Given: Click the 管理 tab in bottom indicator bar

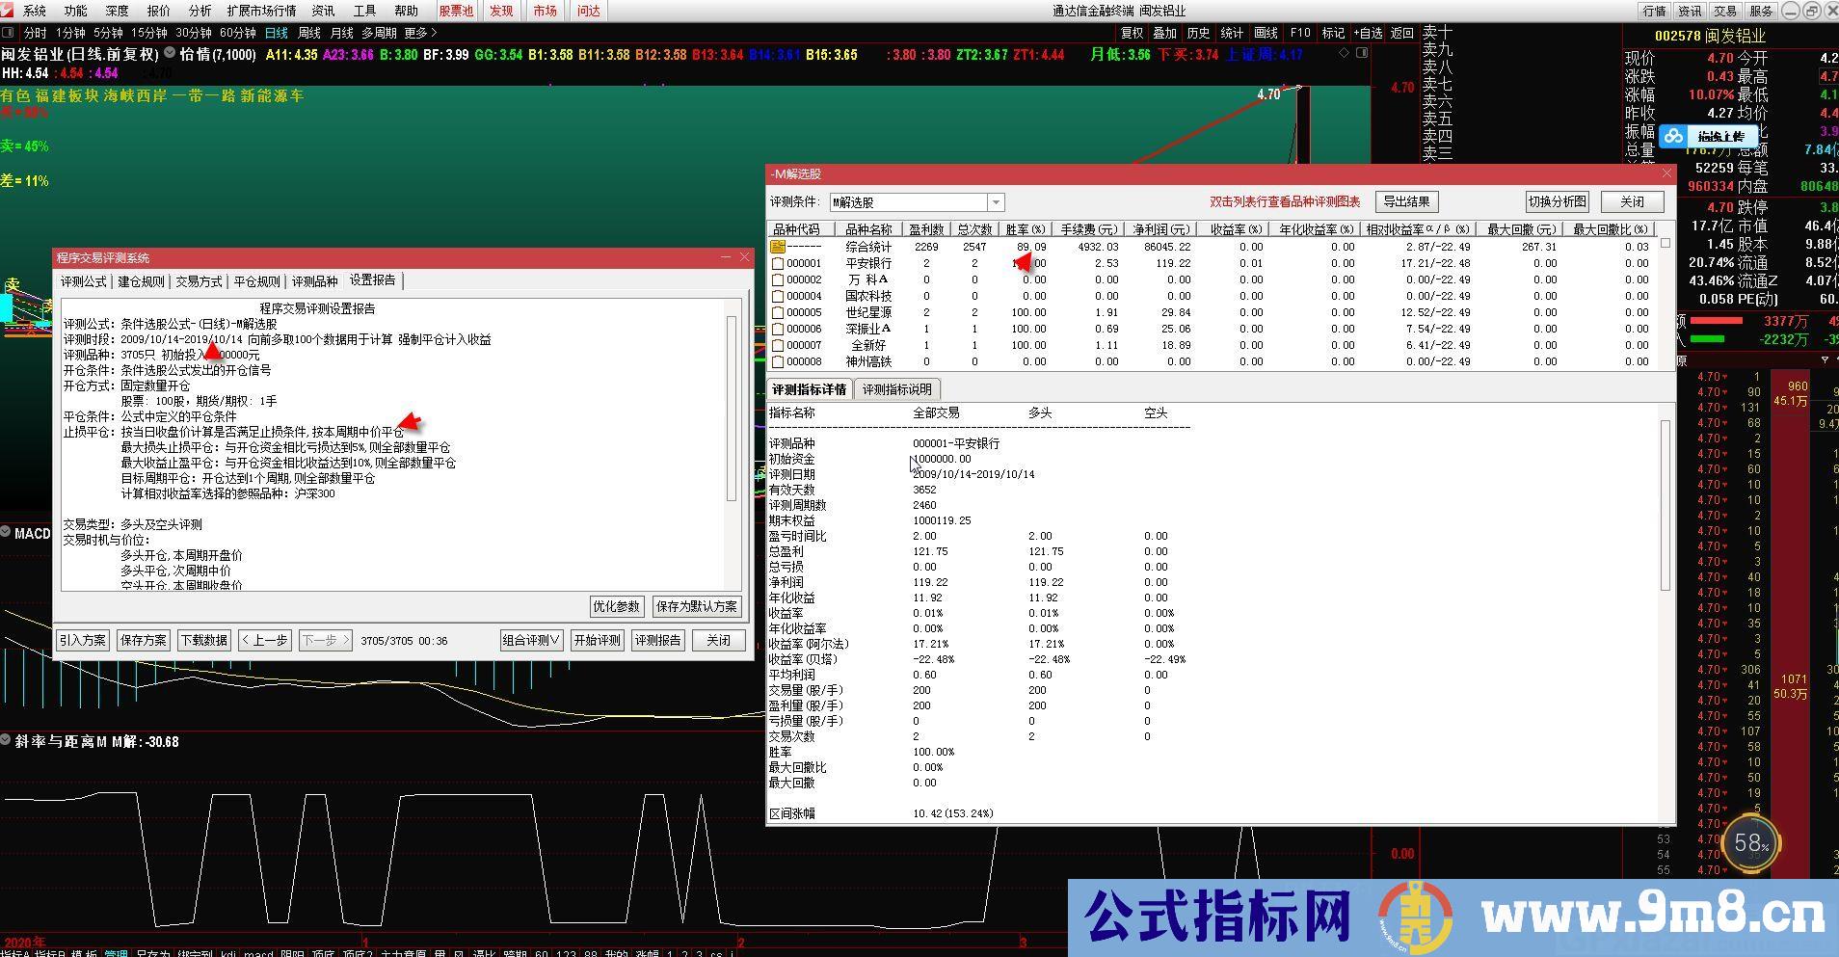Looking at the screenshot, I should (x=116, y=952).
